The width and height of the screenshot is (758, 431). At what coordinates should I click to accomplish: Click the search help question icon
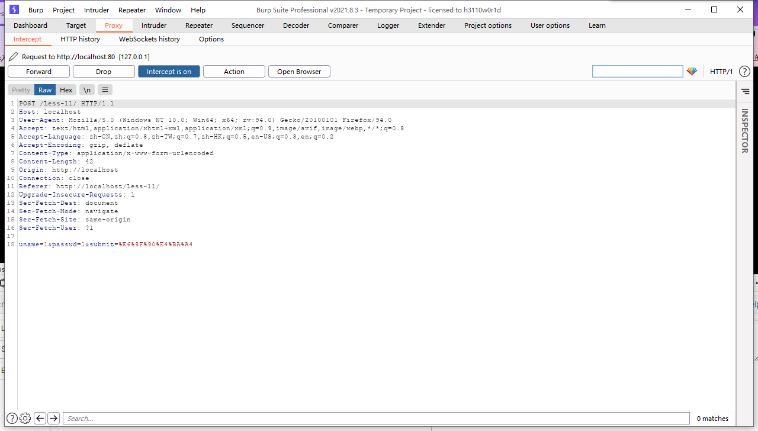point(11,419)
